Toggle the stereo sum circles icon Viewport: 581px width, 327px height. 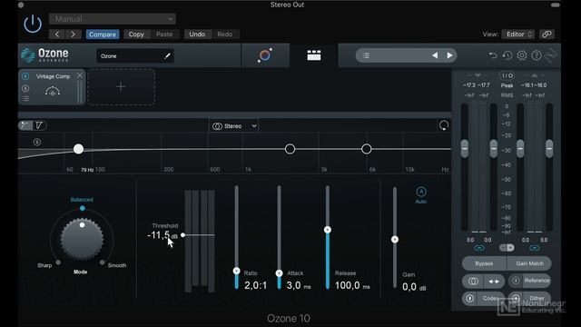tap(473, 282)
